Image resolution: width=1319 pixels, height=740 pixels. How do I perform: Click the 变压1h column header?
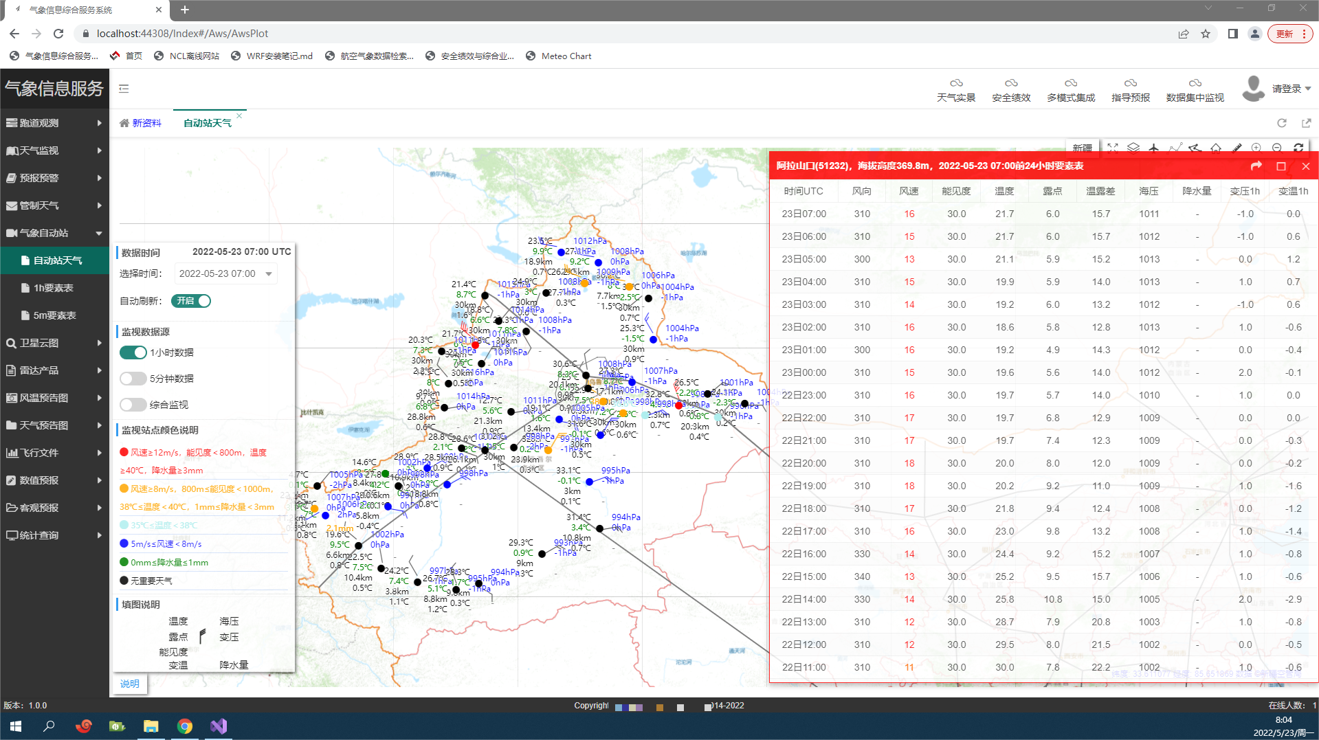coord(1245,191)
